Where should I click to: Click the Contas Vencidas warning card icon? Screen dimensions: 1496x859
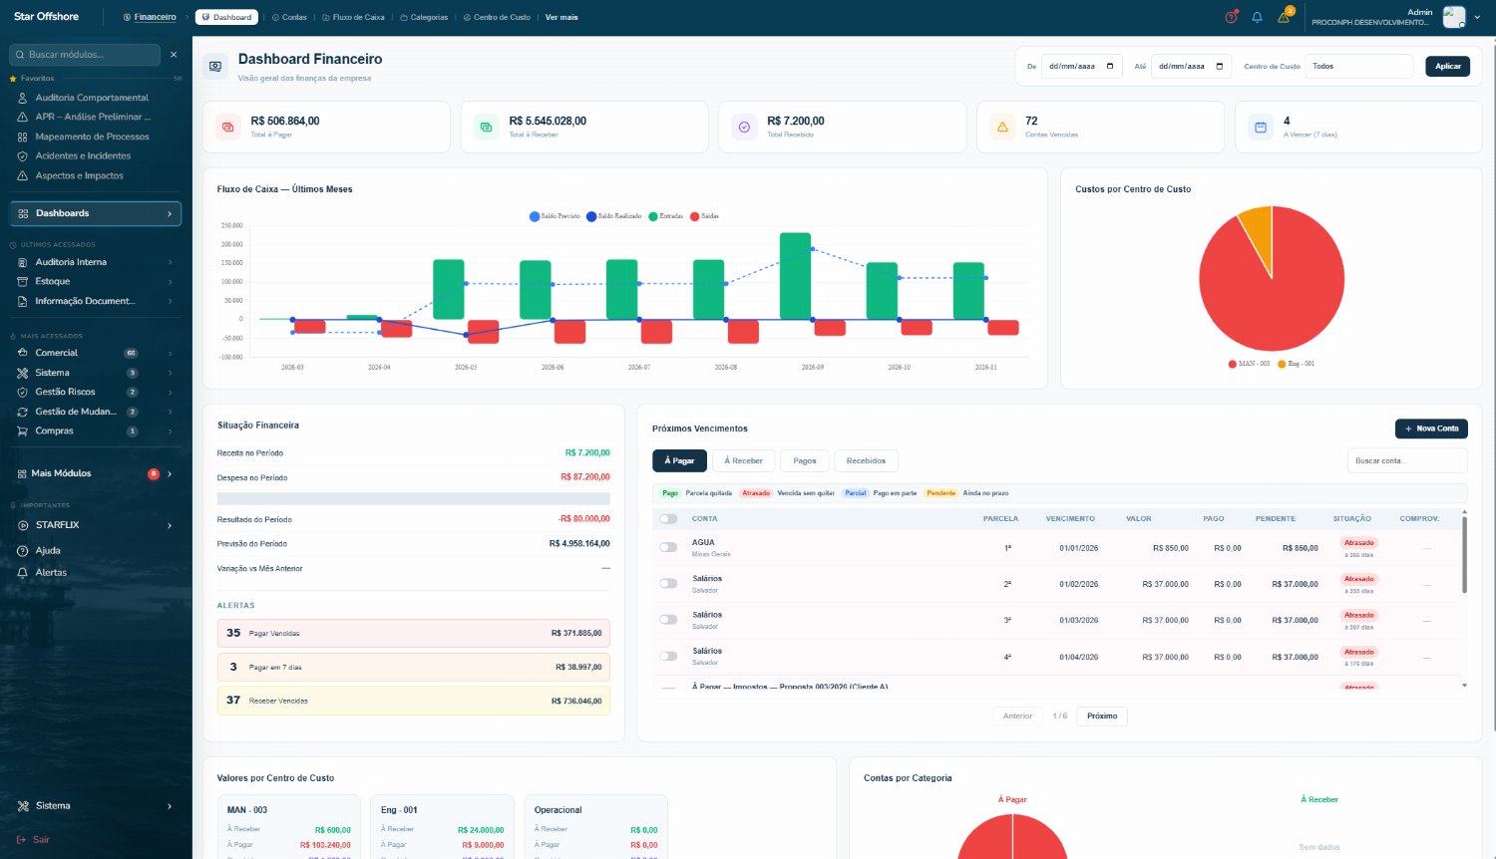pos(1002,128)
